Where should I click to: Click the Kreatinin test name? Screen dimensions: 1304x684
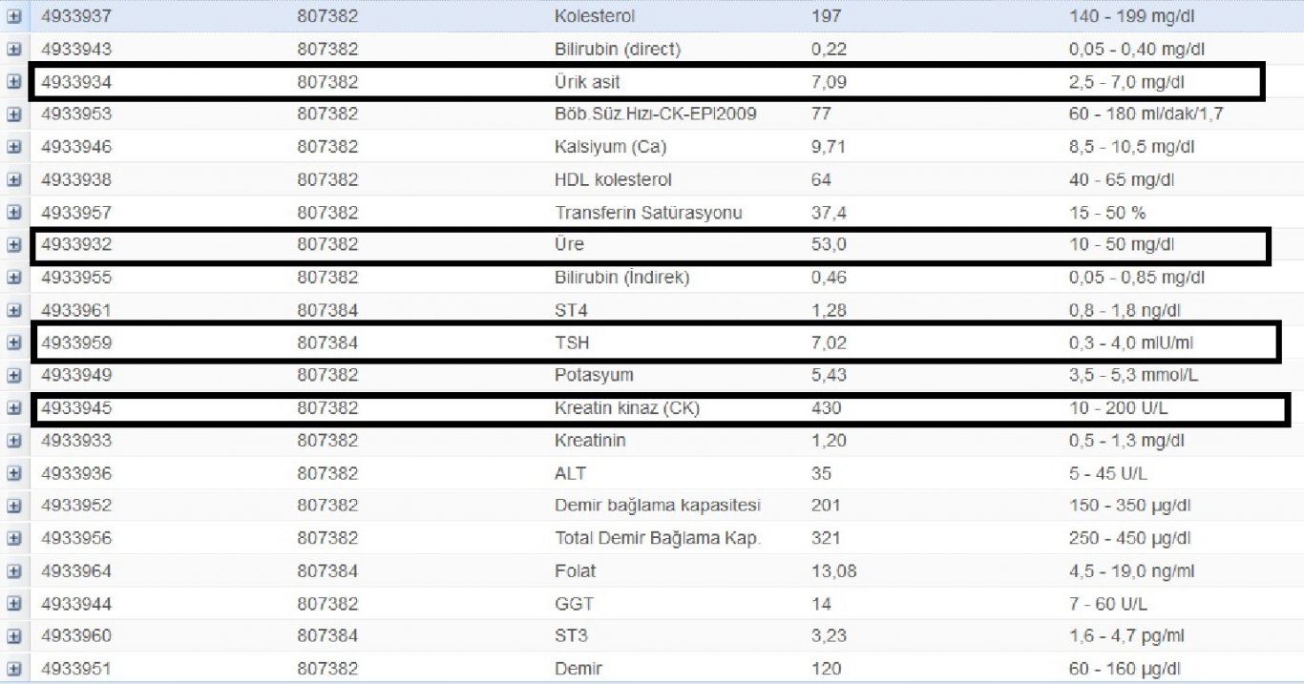point(590,441)
